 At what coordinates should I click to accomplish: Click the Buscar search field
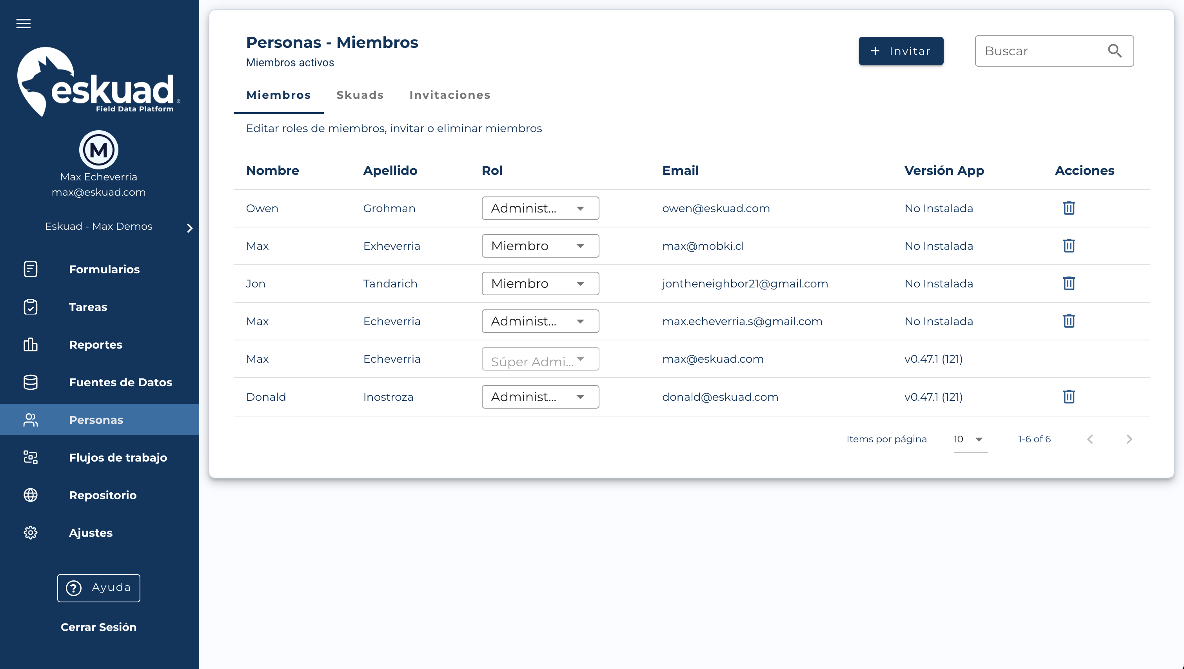(1054, 51)
